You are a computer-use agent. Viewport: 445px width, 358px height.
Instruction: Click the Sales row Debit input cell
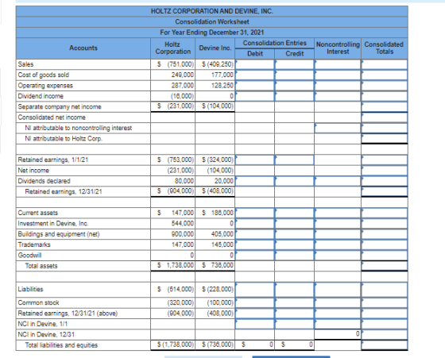(255, 64)
